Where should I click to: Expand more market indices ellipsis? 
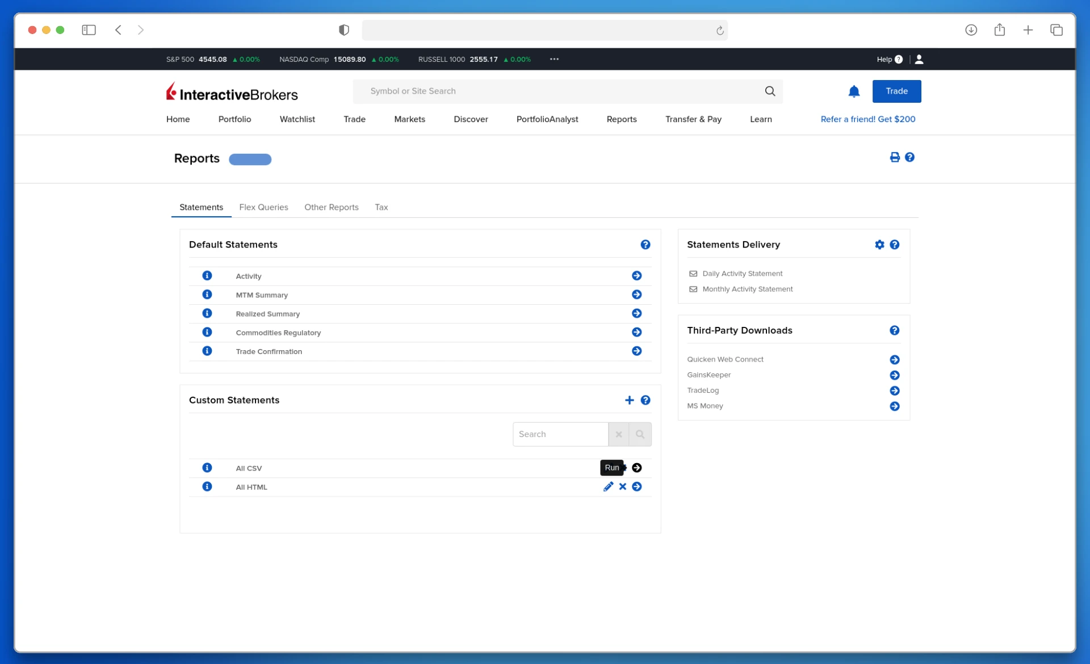pyautogui.click(x=554, y=59)
